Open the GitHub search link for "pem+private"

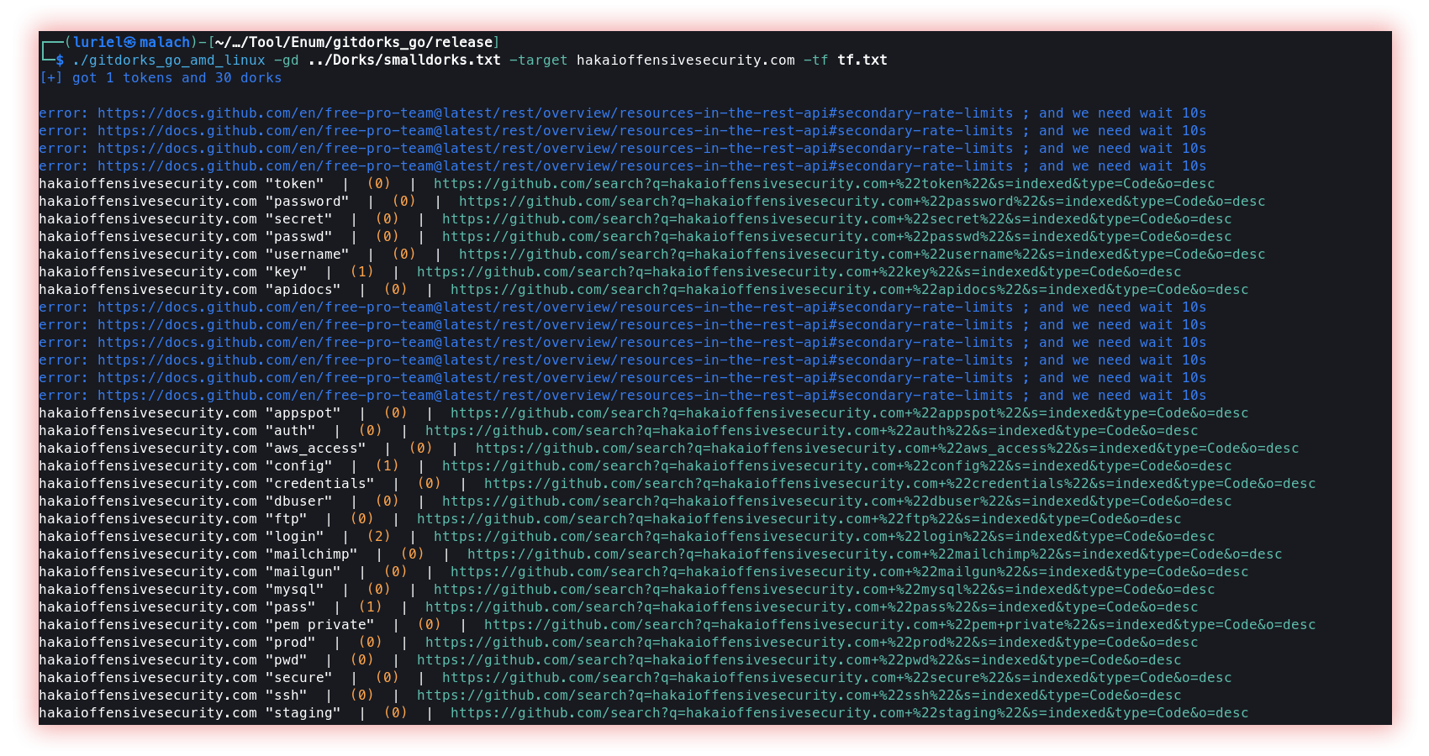[x=899, y=625]
